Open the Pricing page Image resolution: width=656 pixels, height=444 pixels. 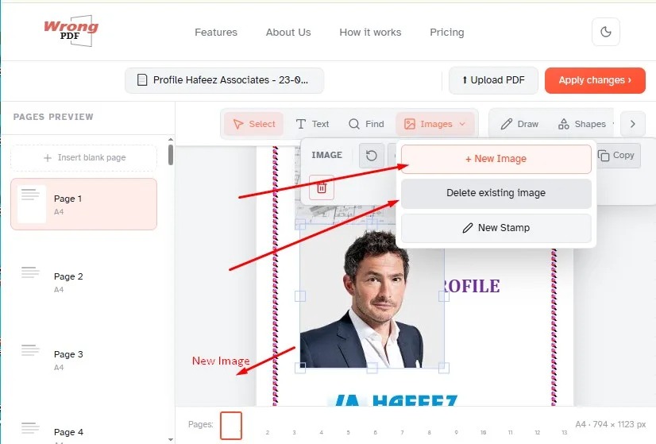point(447,33)
